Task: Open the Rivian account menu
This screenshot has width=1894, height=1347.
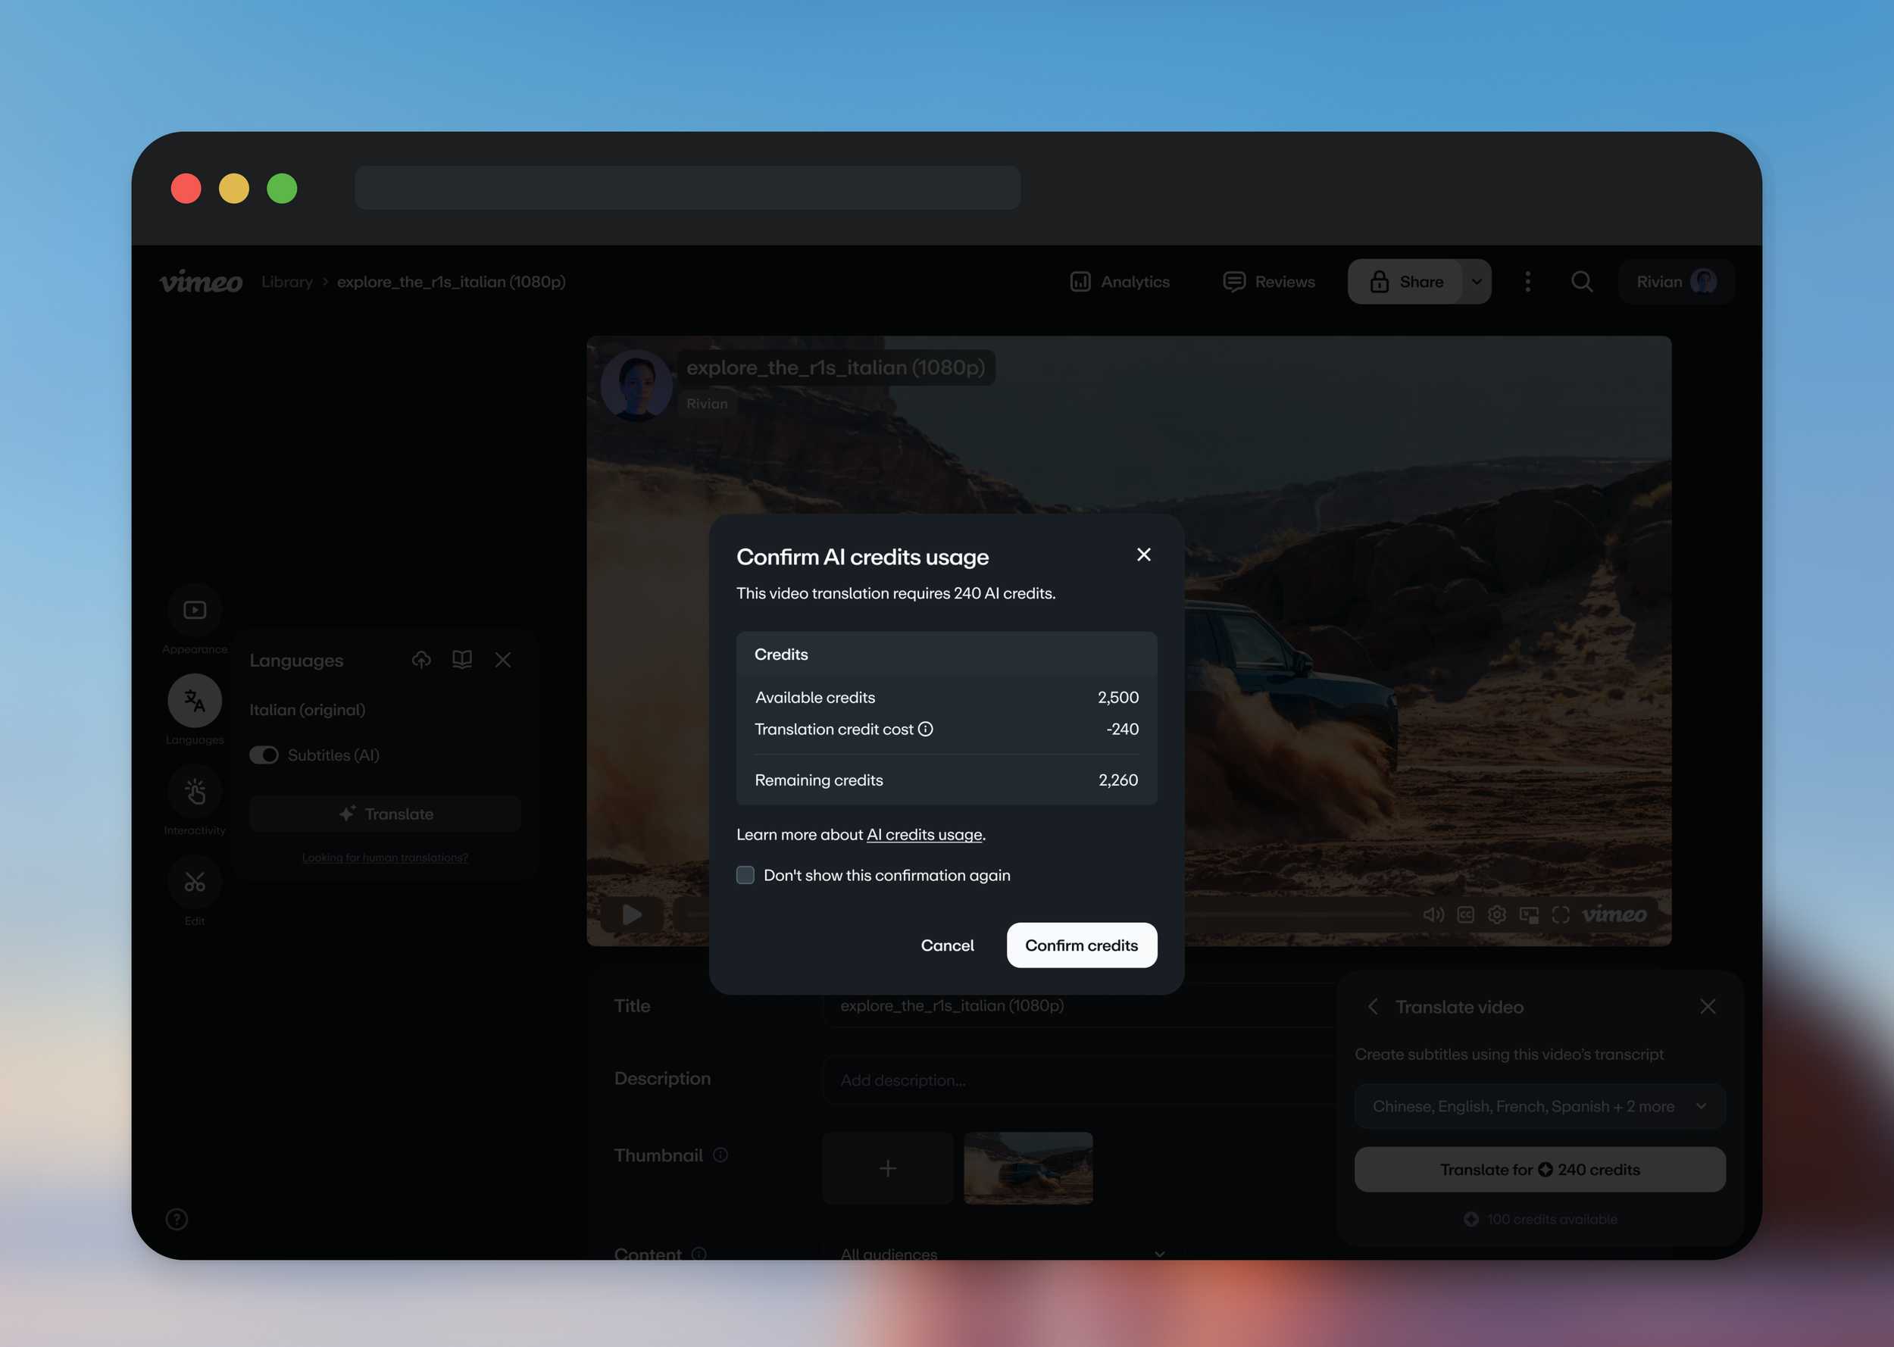Action: point(1676,282)
